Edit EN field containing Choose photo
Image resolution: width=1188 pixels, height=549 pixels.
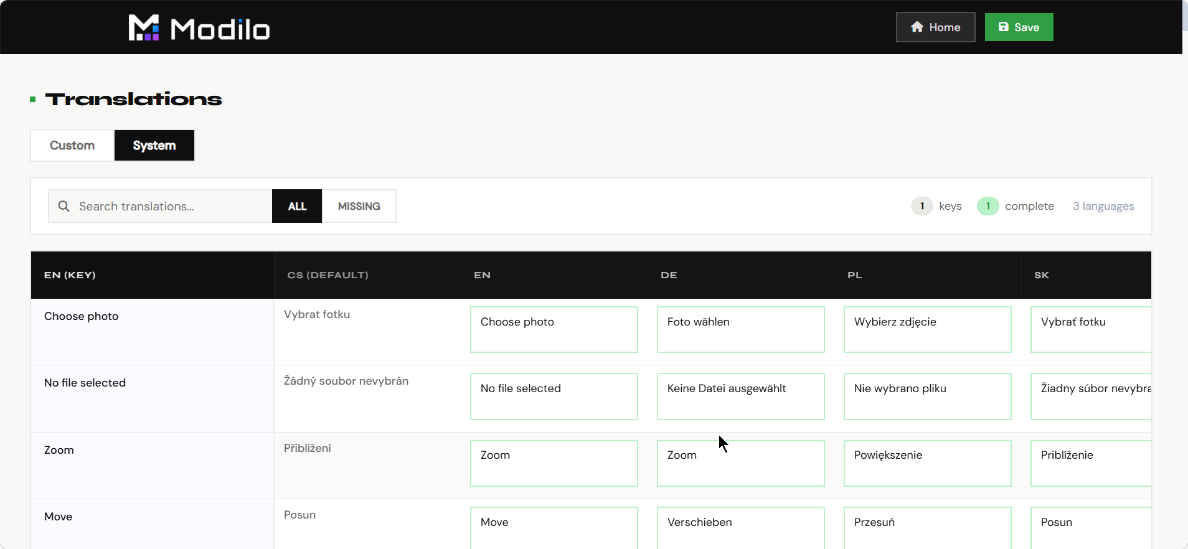[554, 329]
